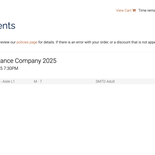The image size is (155, 155).
Task: Select the Aisle L1 section cell
Action: click(7, 81)
